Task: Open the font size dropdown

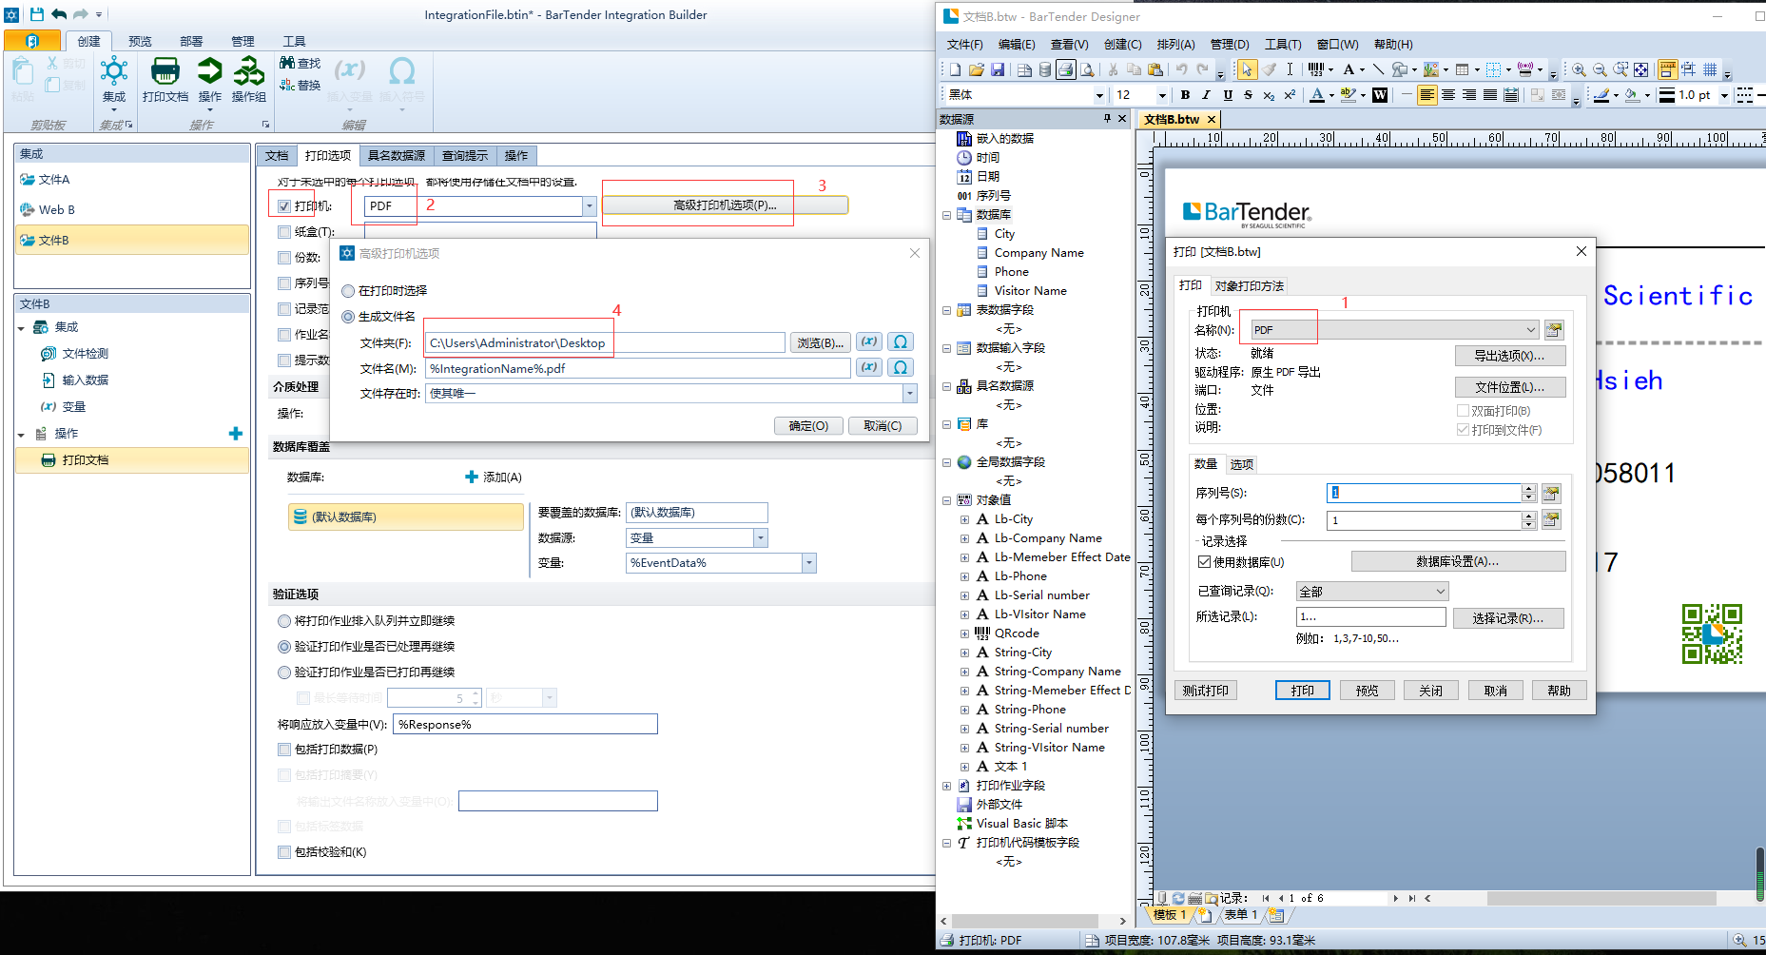Action: pyautogui.click(x=1161, y=95)
